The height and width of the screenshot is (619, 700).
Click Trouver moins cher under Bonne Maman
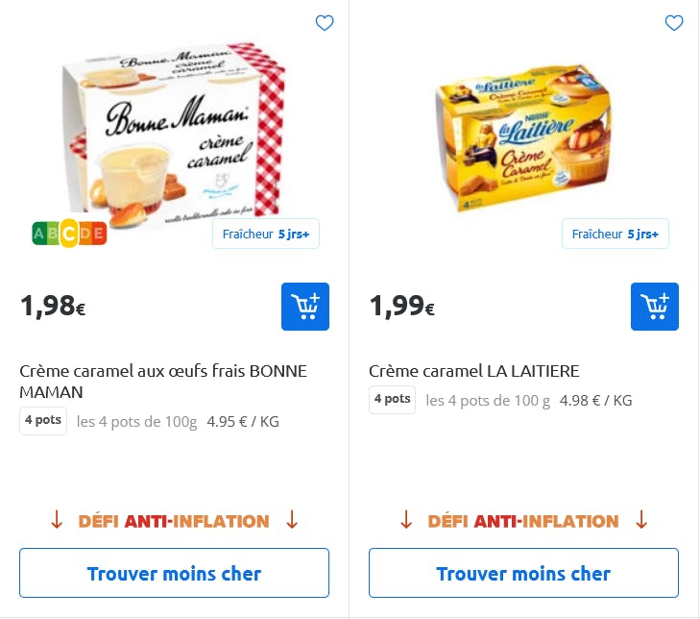(174, 573)
